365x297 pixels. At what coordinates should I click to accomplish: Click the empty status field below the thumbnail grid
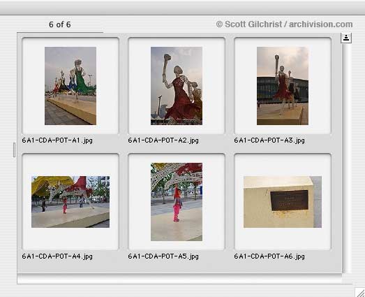click(179, 279)
